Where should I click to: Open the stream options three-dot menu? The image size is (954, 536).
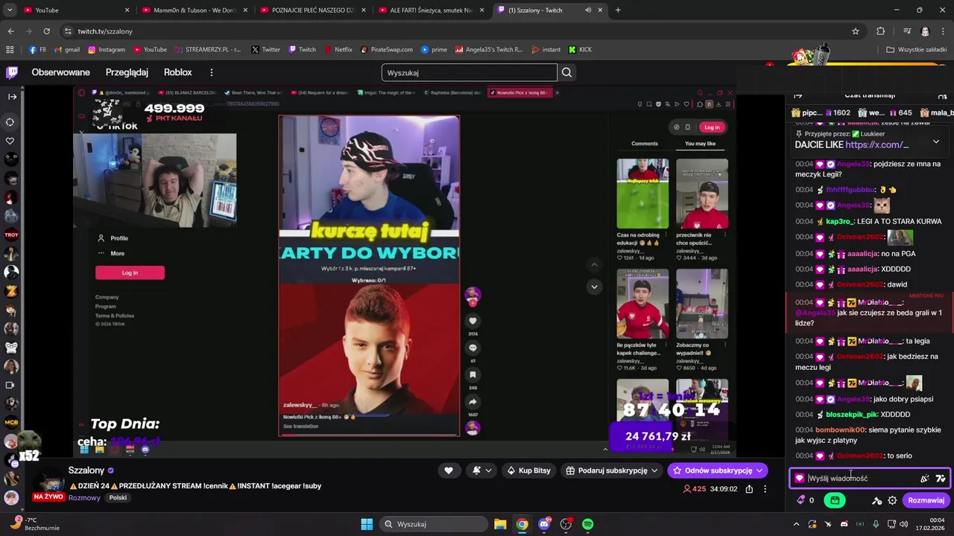coord(765,489)
